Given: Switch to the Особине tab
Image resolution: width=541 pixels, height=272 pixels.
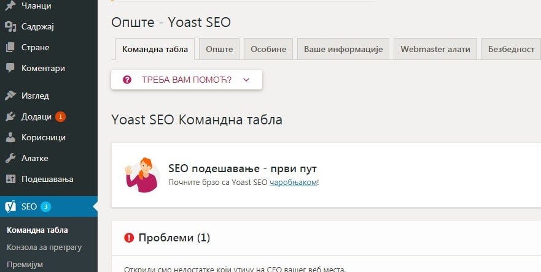Looking at the screenshot, I should pyautogui.click(x=268, y=49).
